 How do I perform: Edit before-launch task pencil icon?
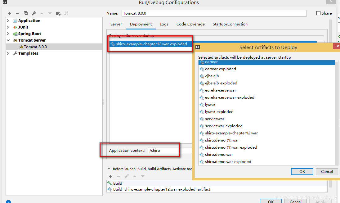[x=127, y=176]
